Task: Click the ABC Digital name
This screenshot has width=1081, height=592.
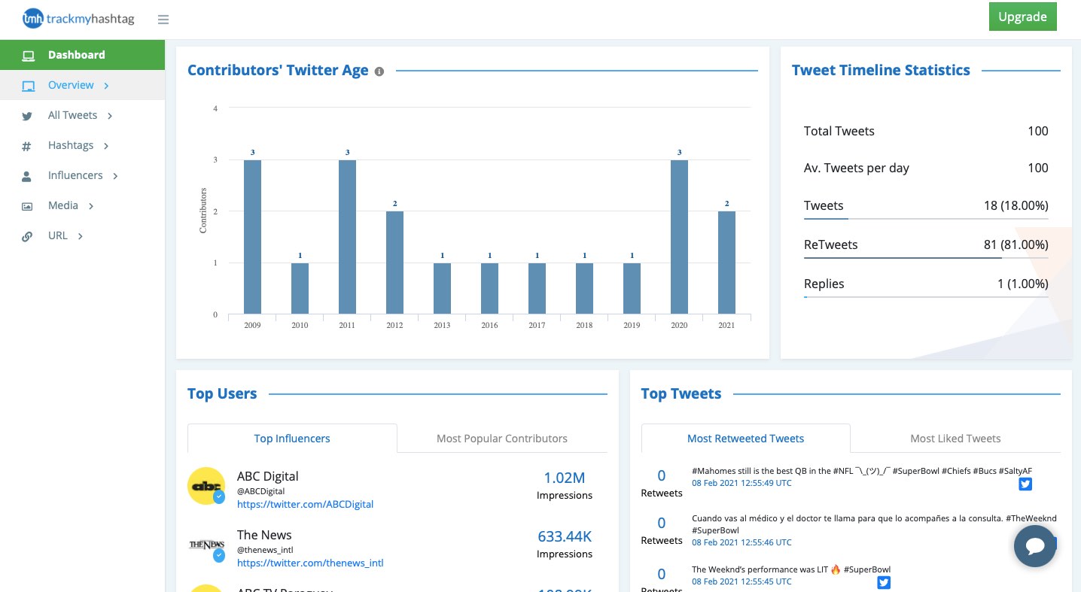Action: pos(267,476)
